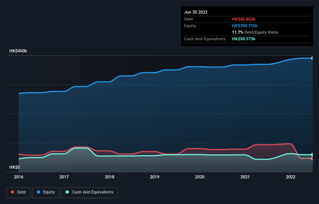
Task: Click the teal Cash endpoint marker
Action: pos(312,155)
